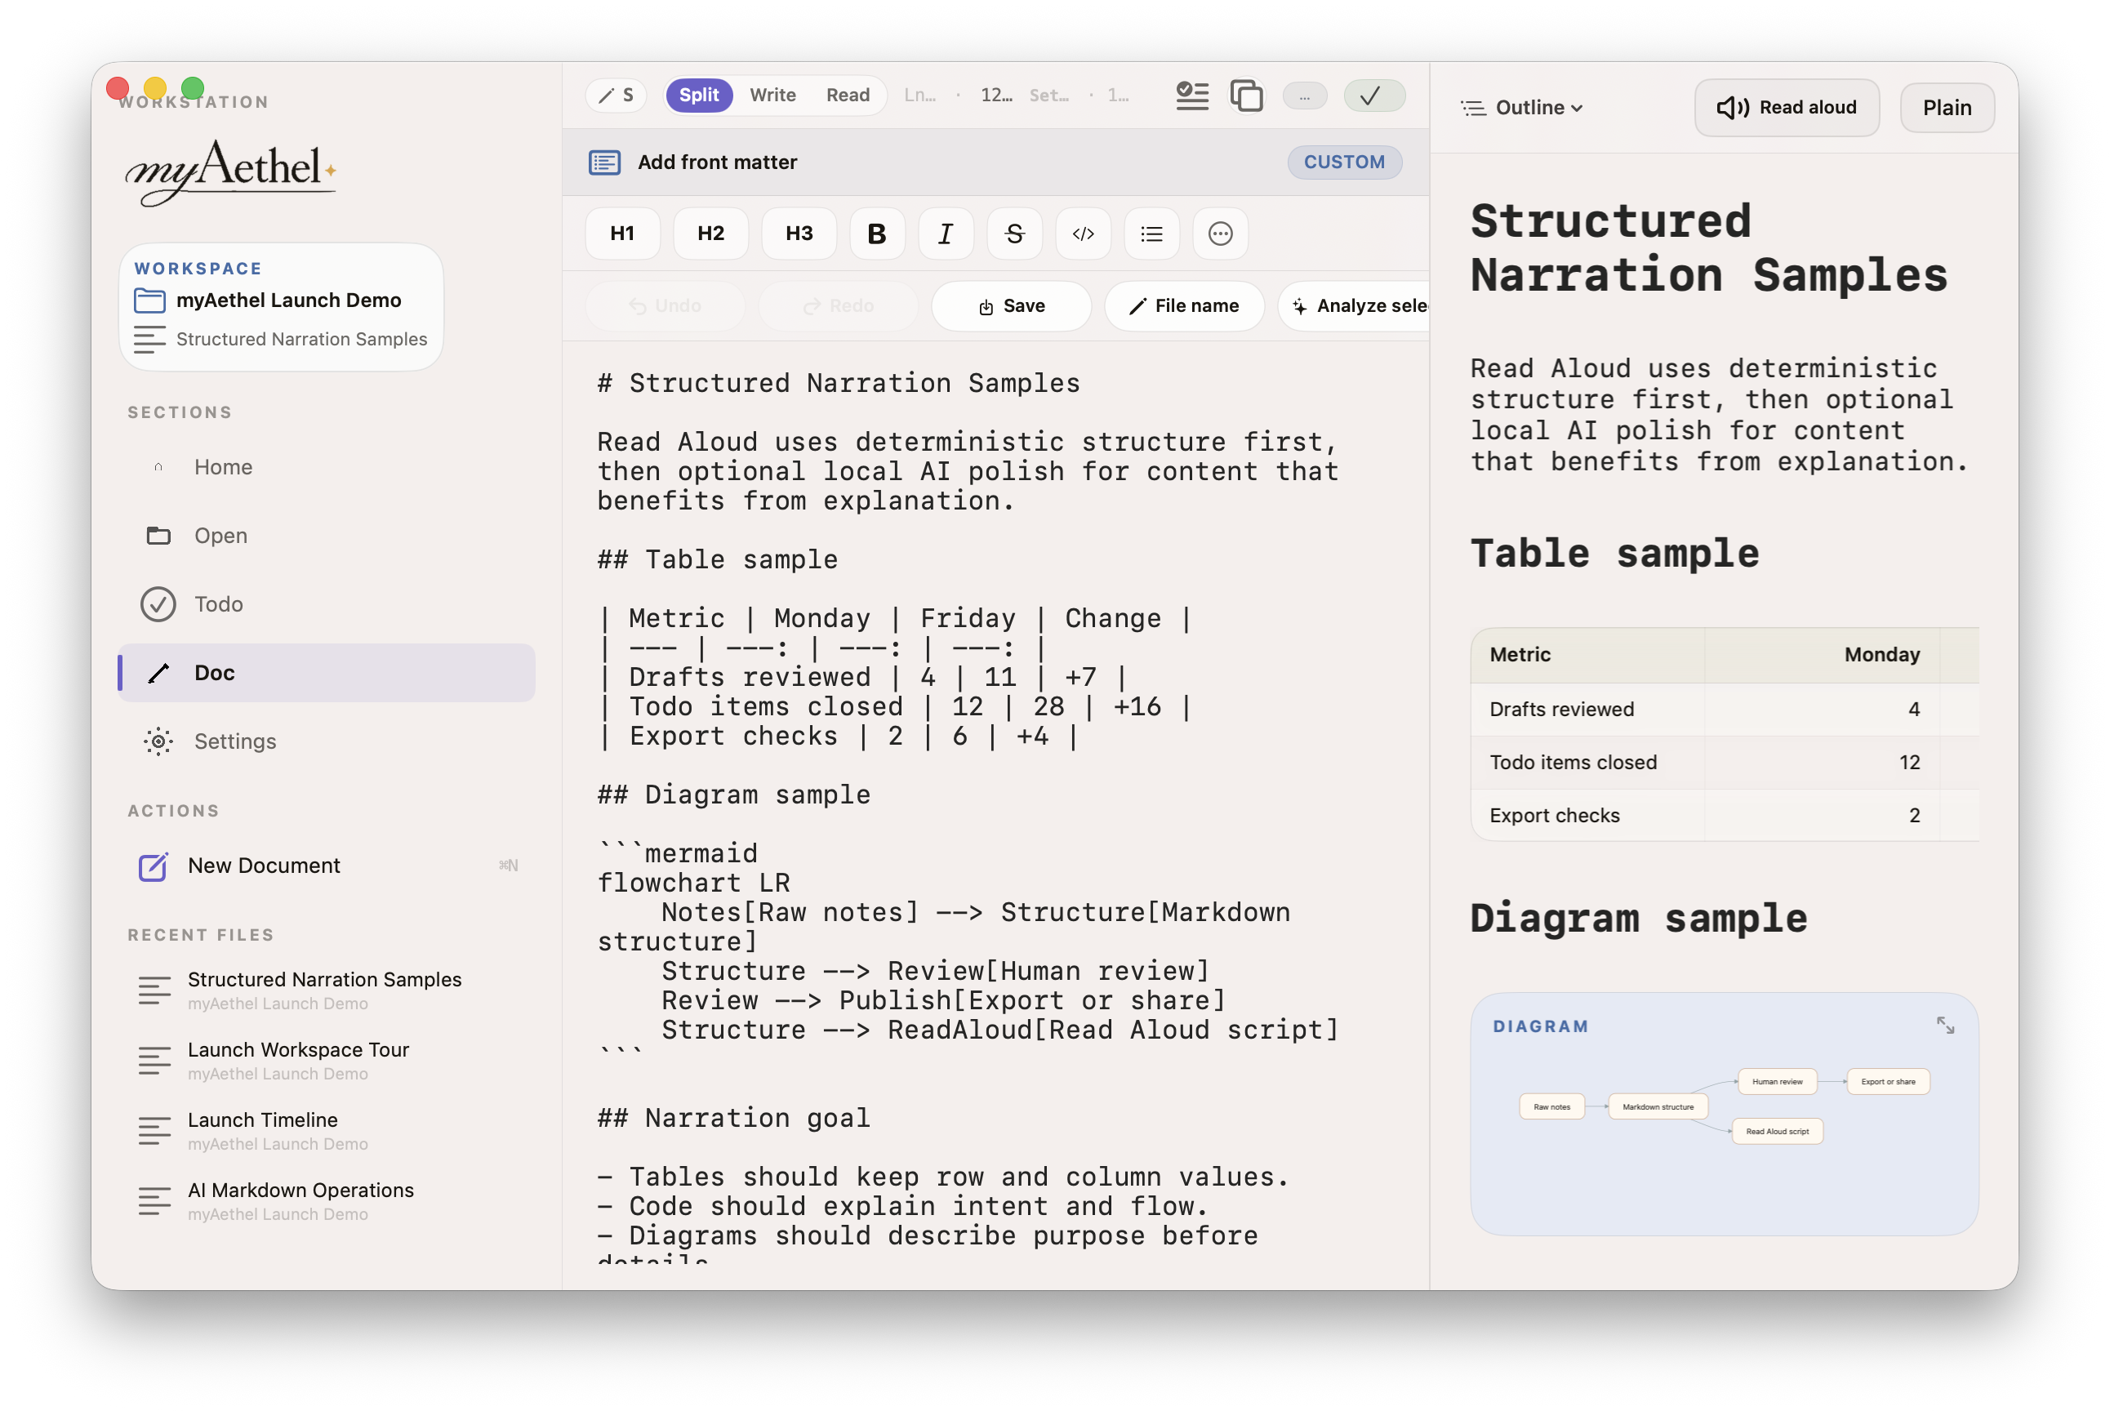Viewport: 2110px width, 1411px height.
Task: Select the Doc section
Action: click(326, 672)
